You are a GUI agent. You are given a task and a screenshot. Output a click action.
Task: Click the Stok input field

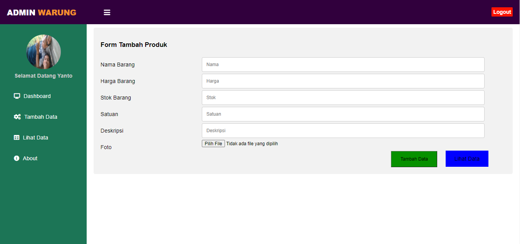coord(343,97)
